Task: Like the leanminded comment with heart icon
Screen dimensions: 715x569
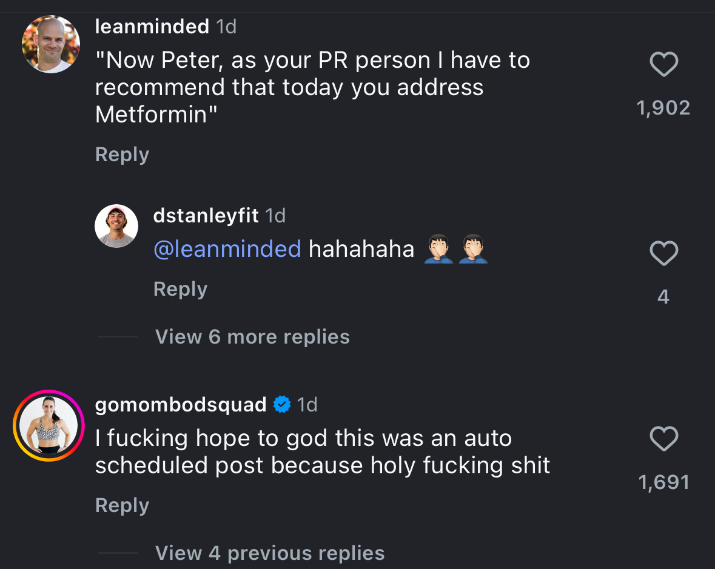Action: point(663,65)
